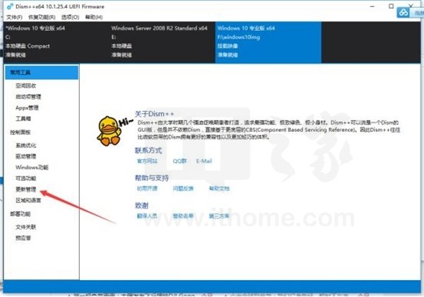Click the E-Mail contact link
This screenshot has height=297, width=424.
click(x=204, y=161)
